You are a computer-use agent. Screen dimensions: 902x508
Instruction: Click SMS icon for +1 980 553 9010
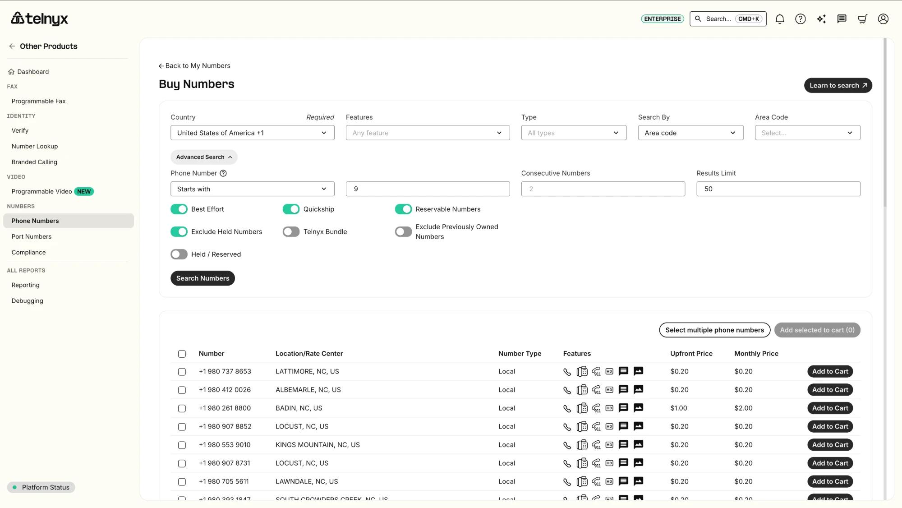pos(623,444)
